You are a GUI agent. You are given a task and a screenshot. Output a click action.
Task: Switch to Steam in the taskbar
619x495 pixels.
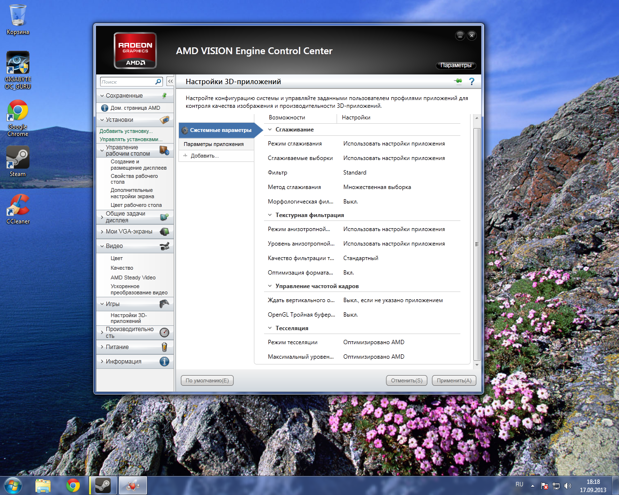pyautogui.click(x=103, y=485)
